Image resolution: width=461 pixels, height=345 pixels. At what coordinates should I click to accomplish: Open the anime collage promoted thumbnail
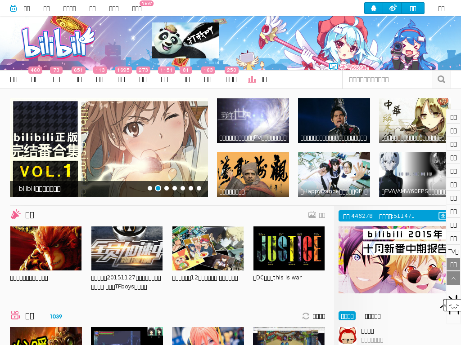point(208,248)
